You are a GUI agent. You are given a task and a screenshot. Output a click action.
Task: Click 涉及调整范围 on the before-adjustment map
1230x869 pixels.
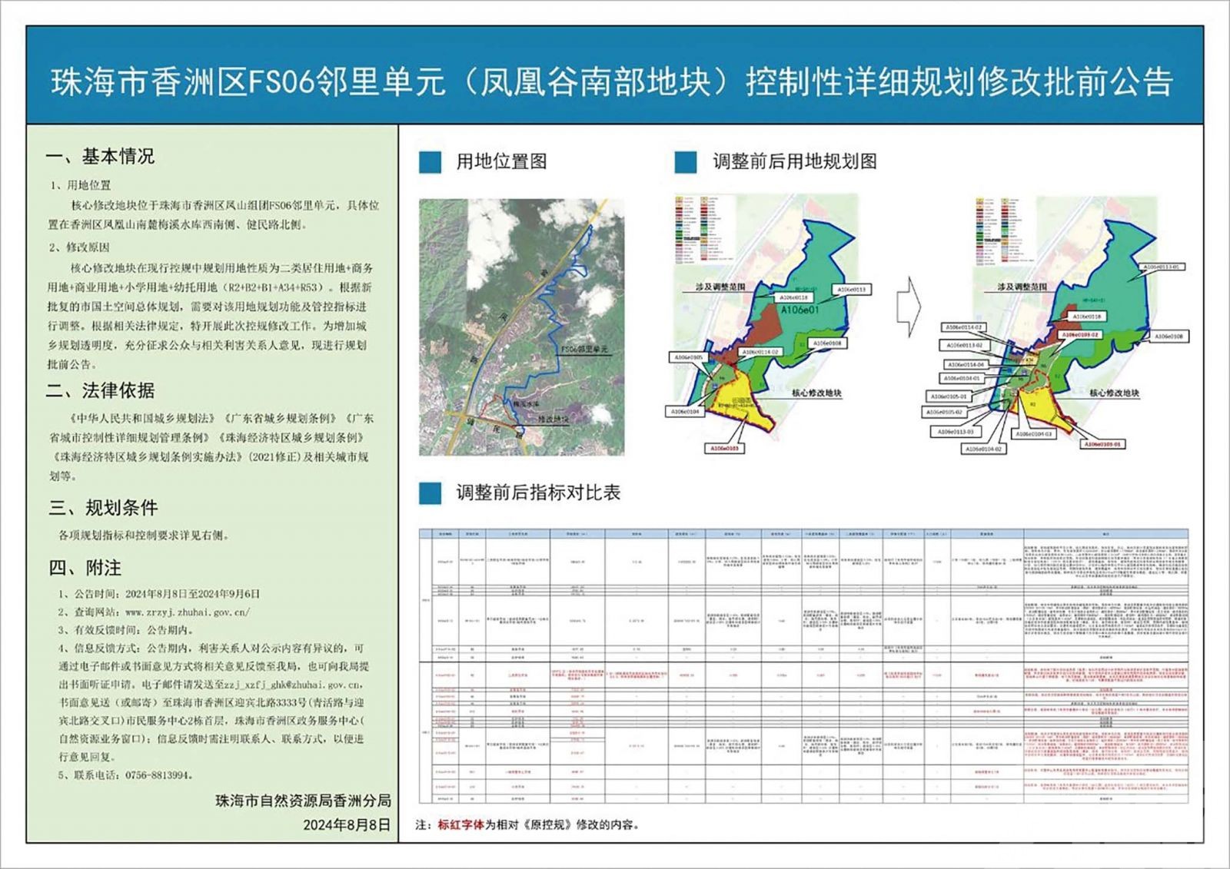pyautogui.click(x=720, y=287)
